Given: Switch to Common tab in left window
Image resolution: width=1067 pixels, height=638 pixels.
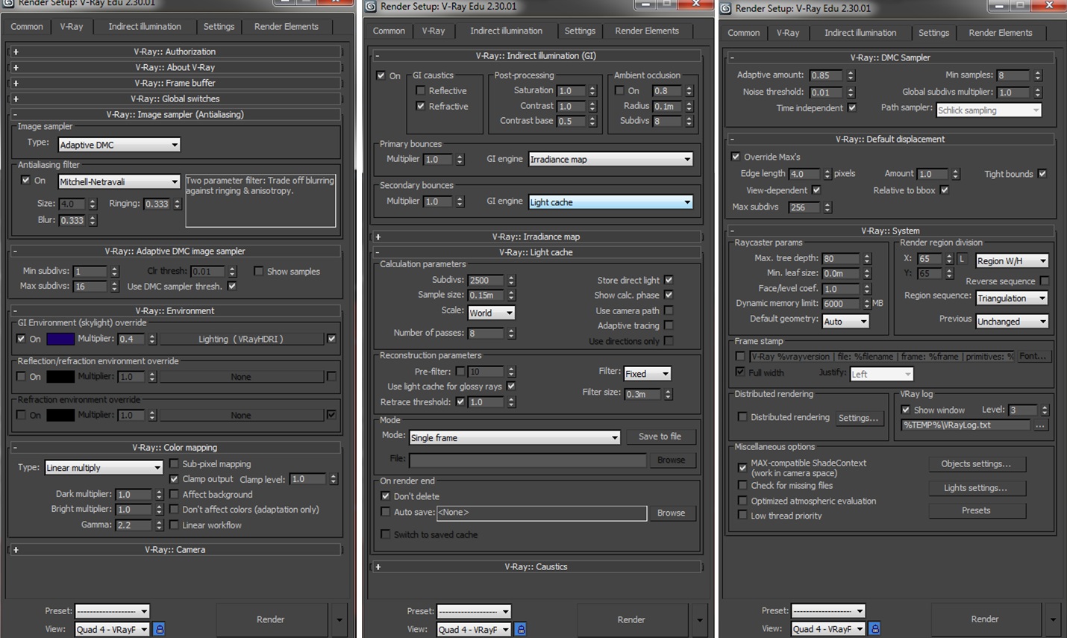Looking at the screenshot, I should pos(27,26).
